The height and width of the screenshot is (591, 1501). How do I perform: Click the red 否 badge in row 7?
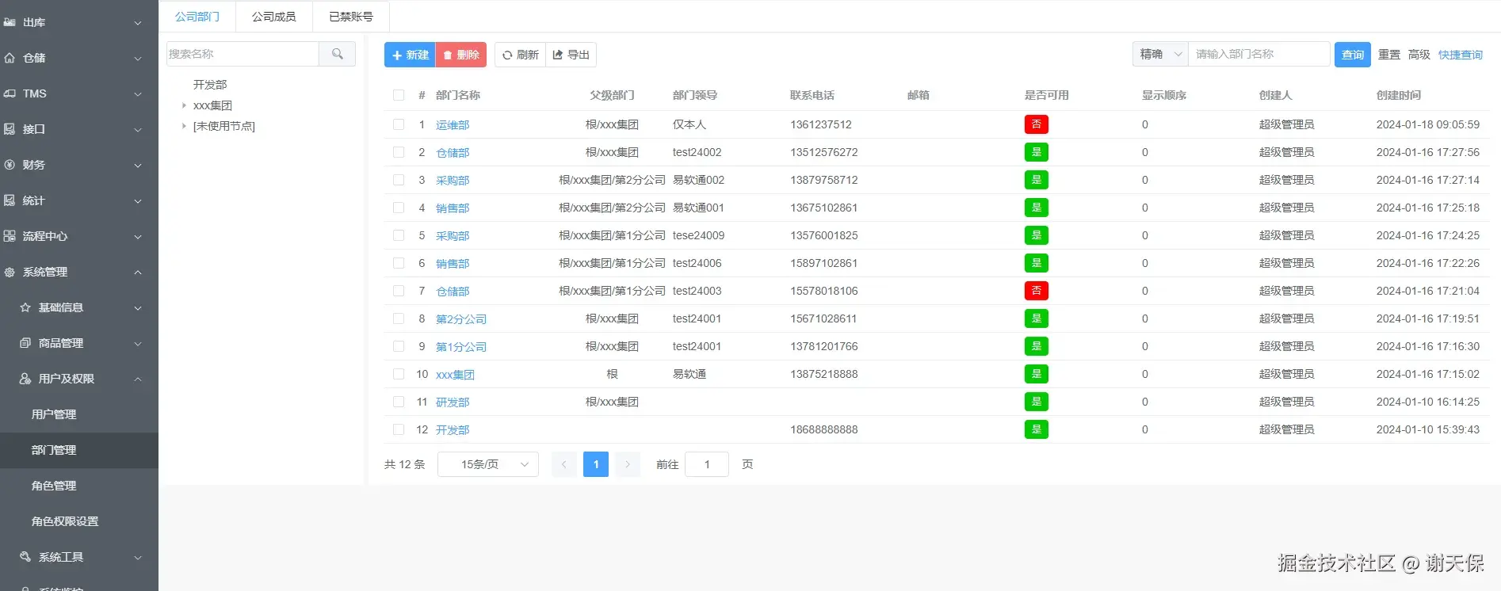(x=1036, y=291)
